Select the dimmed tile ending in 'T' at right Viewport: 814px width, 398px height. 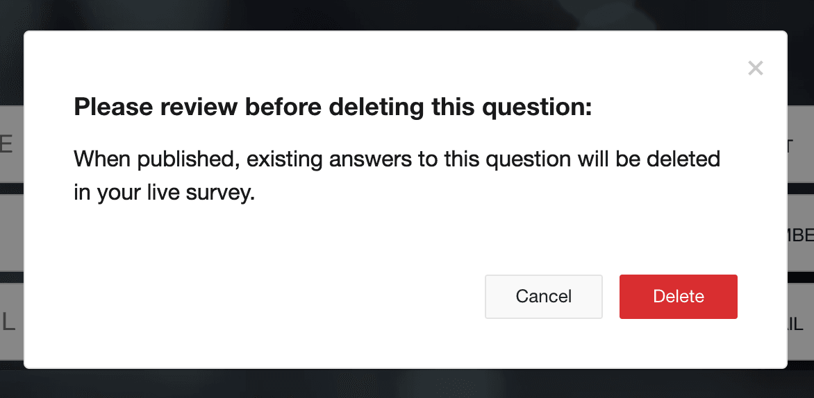(x=801, y=144)
